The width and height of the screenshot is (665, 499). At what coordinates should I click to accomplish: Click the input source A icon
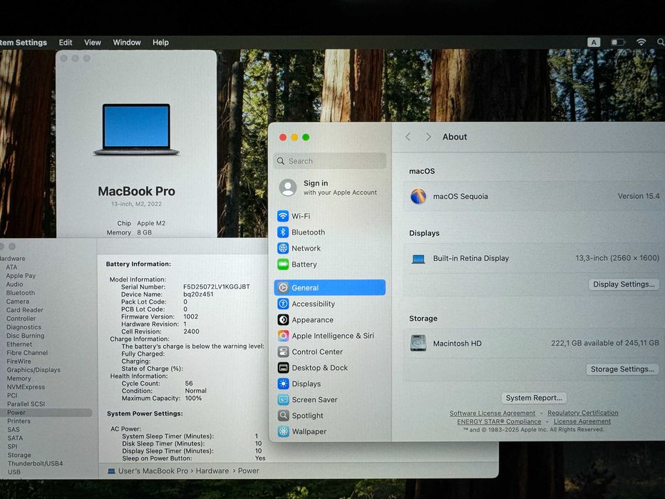[594, 42]
